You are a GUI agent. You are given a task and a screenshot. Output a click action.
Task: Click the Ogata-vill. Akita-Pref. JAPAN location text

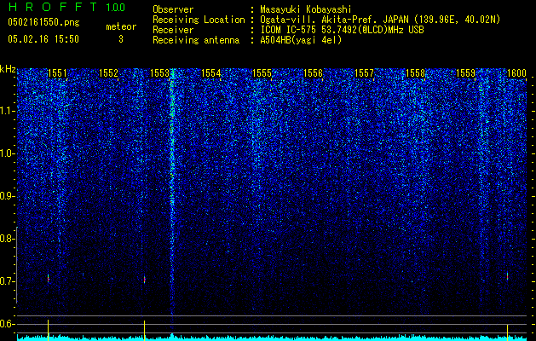pos(380,20)
